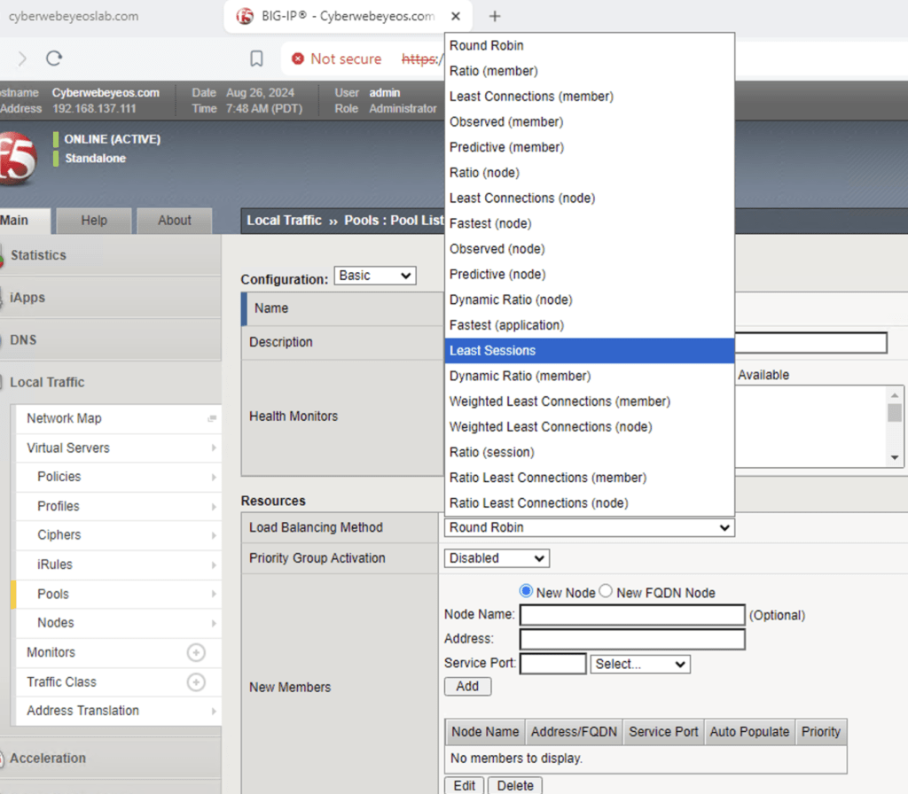Viewport: 908px width, 794px height.
Task: Click the browser reload icon
Action: click(54, 58)
